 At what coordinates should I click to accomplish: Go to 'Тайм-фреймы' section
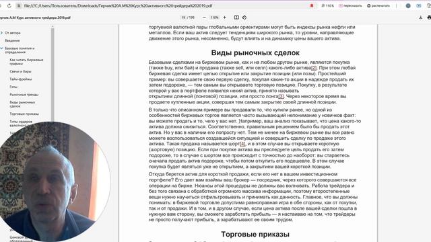click(x=21, y=79)
